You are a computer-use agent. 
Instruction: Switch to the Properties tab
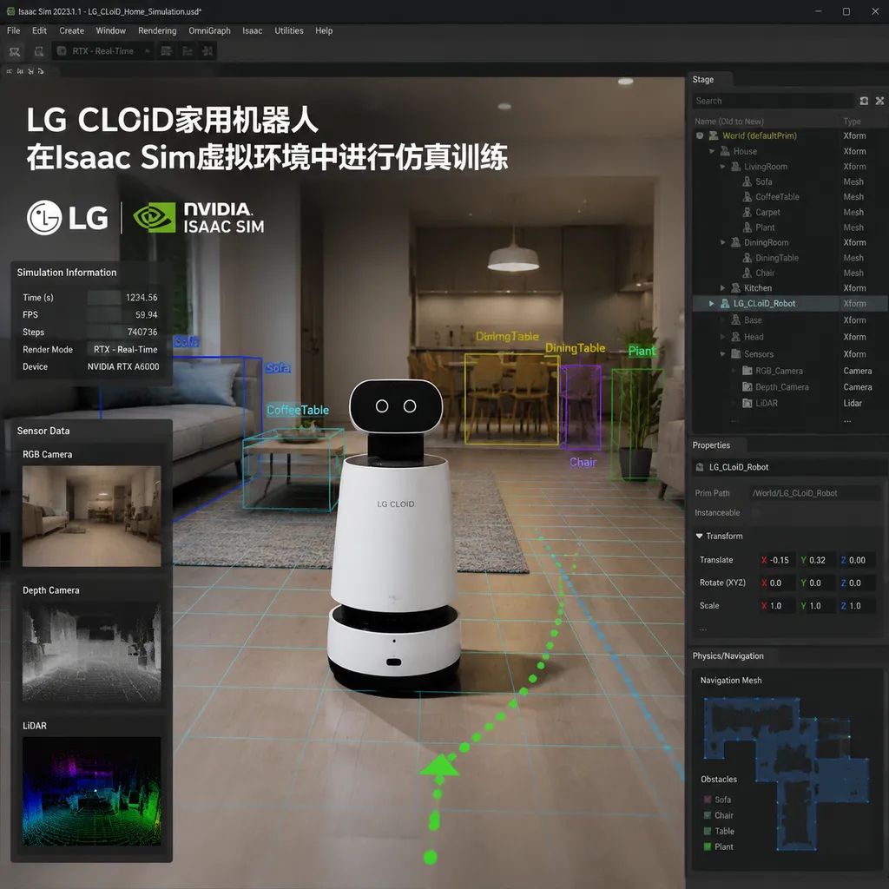pyautogui.click(x=711, y=445)
